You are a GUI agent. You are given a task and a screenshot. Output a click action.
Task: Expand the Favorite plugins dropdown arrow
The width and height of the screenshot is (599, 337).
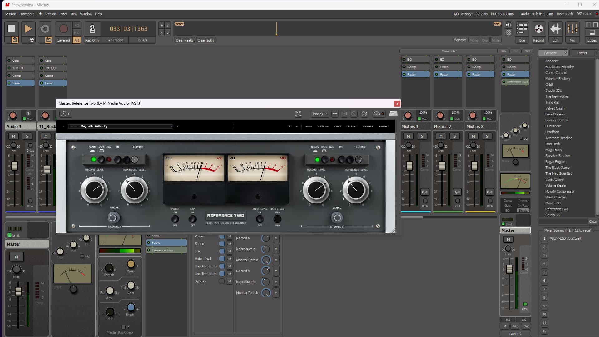(x=565, y=53)
